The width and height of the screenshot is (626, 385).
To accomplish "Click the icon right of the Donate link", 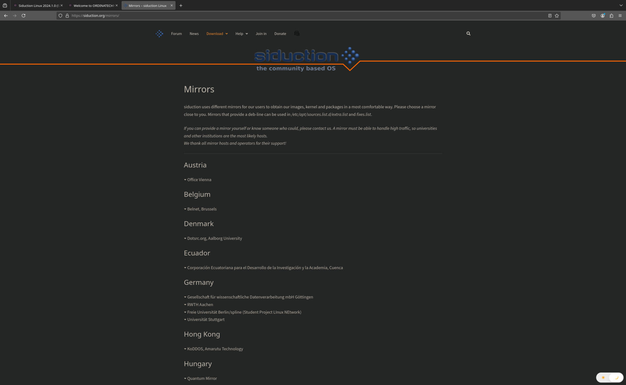I will [297, 34].
